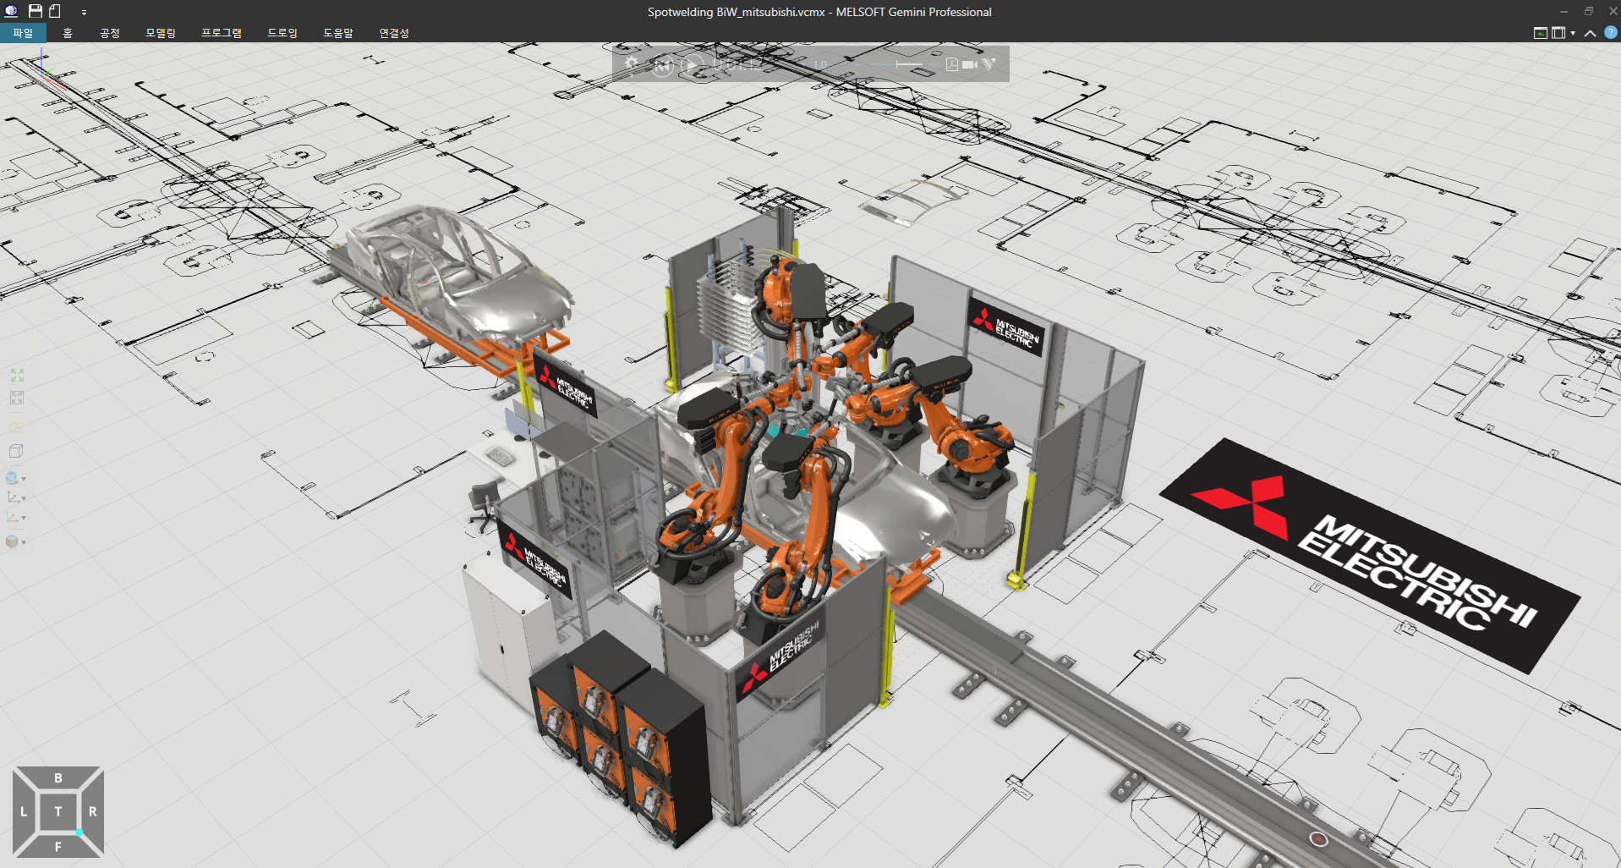Viewport: 1621px width, 868px height.
Task: Open simulation settings gear icon
Action: [632, 64]
